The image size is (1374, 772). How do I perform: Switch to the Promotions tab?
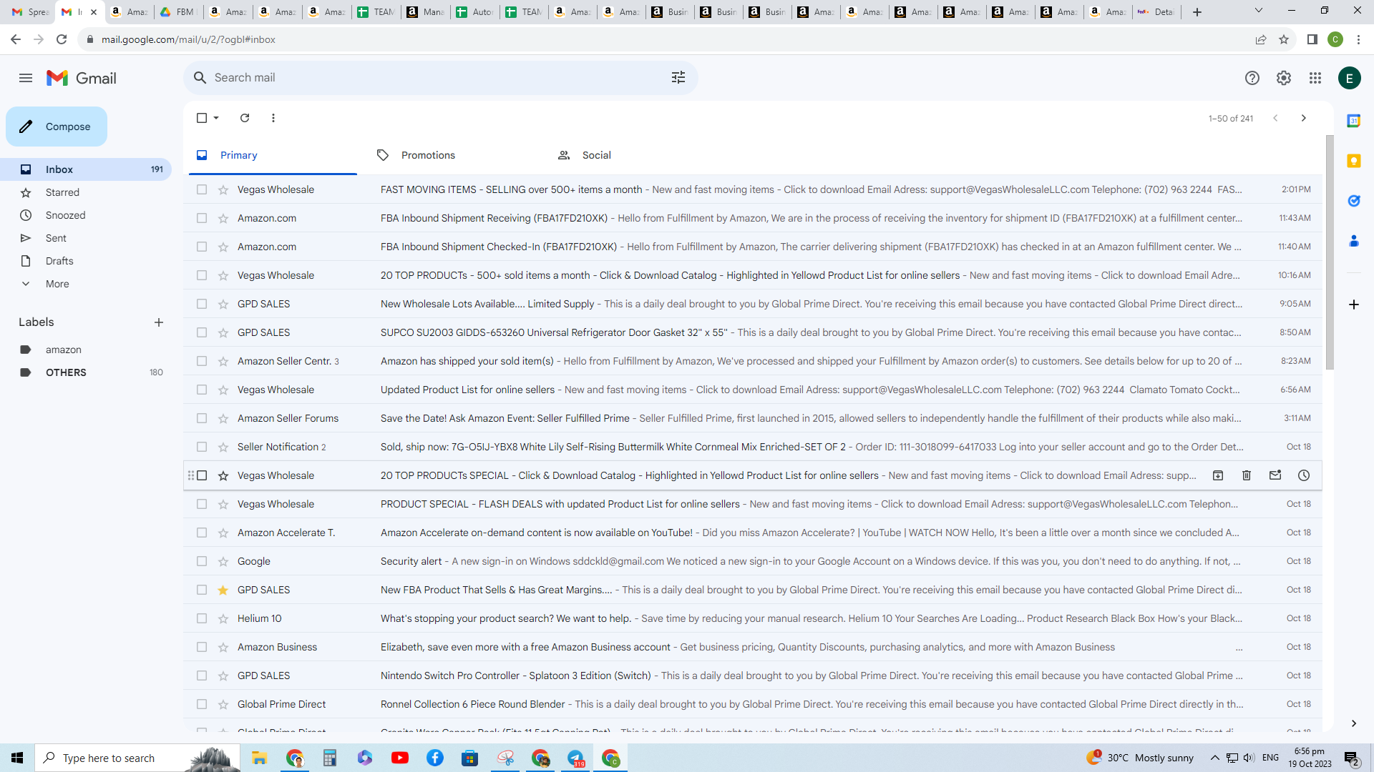(454, 155)
